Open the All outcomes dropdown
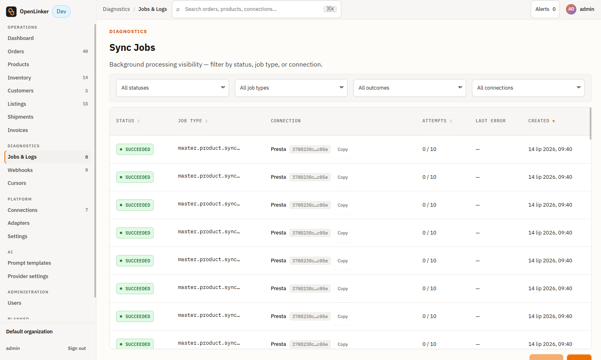This screenshot has width=601, height=360. click(x=410, y=88)
